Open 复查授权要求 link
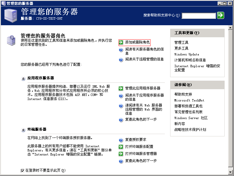 (x=136, y=140)
